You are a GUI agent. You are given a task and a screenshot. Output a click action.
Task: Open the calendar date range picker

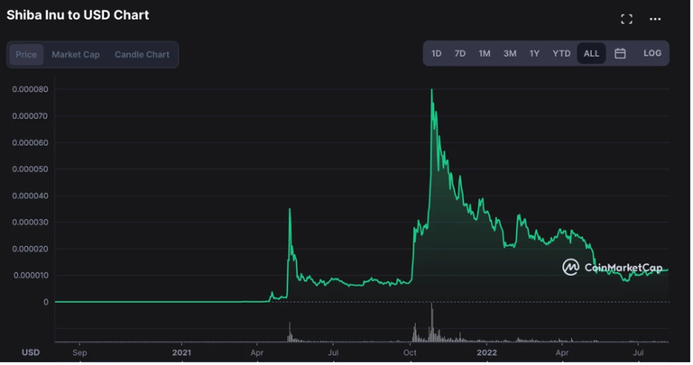pos(620,53)
